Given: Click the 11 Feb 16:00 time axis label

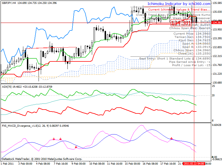Looking at the screenshot, I should click(x=115, y=164).
